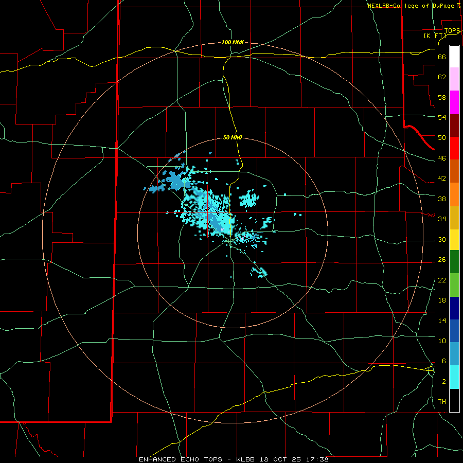Select the navy blue legend swatch

tap(454, 308)
